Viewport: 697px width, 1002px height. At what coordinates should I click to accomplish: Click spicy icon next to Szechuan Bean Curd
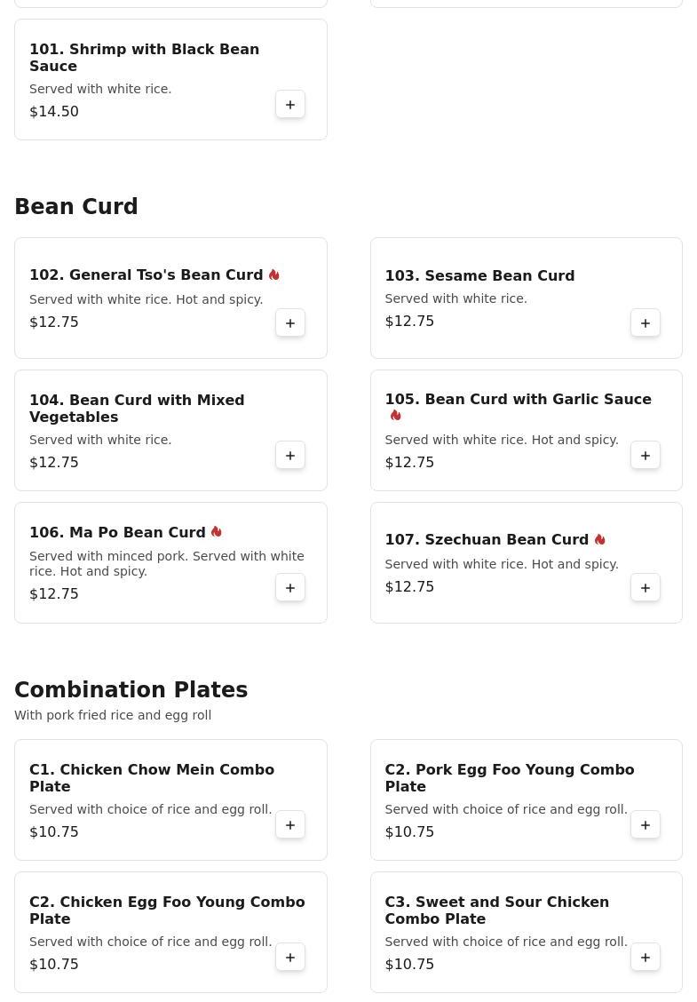(600, 539)
